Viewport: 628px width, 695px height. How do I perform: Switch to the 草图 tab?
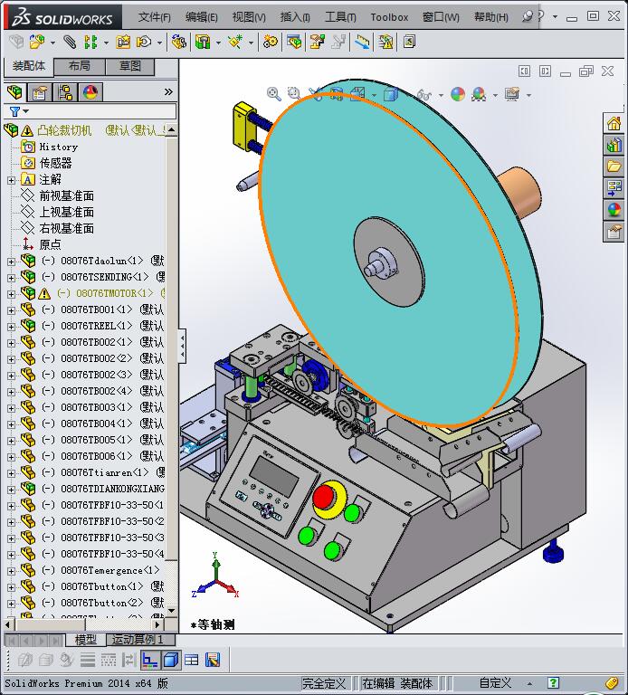click(130, 66)
